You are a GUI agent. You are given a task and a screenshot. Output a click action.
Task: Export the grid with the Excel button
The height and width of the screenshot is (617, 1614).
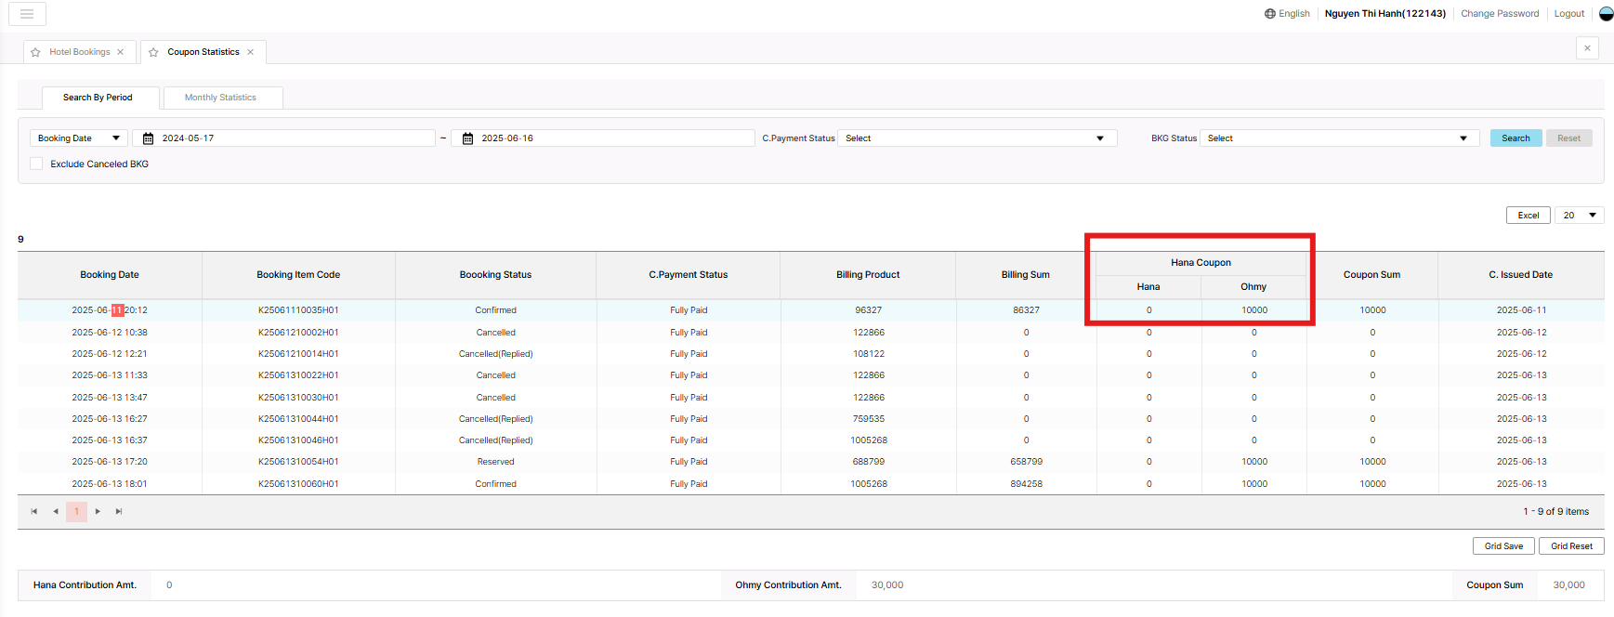coord(1528,215)
